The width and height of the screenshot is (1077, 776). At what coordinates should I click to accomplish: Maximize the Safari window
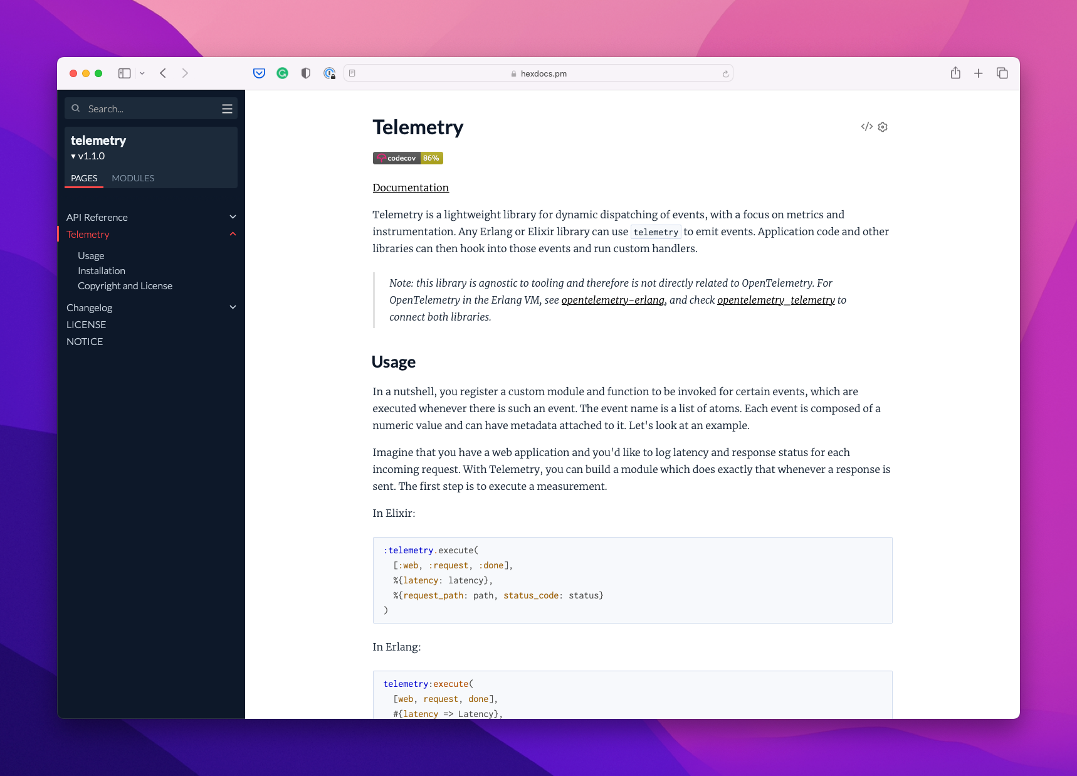click(x=98, y=73)
